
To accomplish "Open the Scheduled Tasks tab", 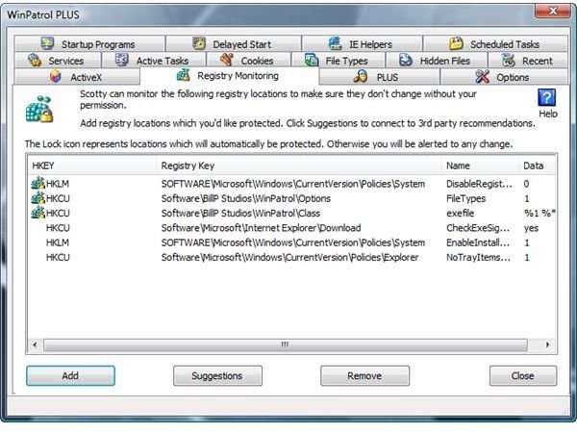I will pyautogui.click(x=495, y=44).
